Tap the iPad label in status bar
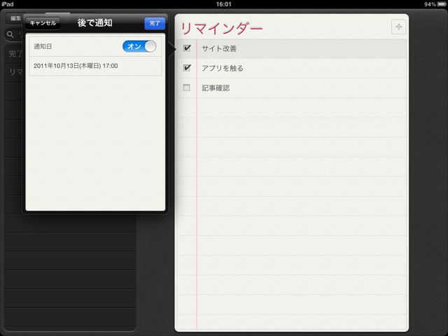Viewport: 448px width, 336px height. tap(8, 4)
